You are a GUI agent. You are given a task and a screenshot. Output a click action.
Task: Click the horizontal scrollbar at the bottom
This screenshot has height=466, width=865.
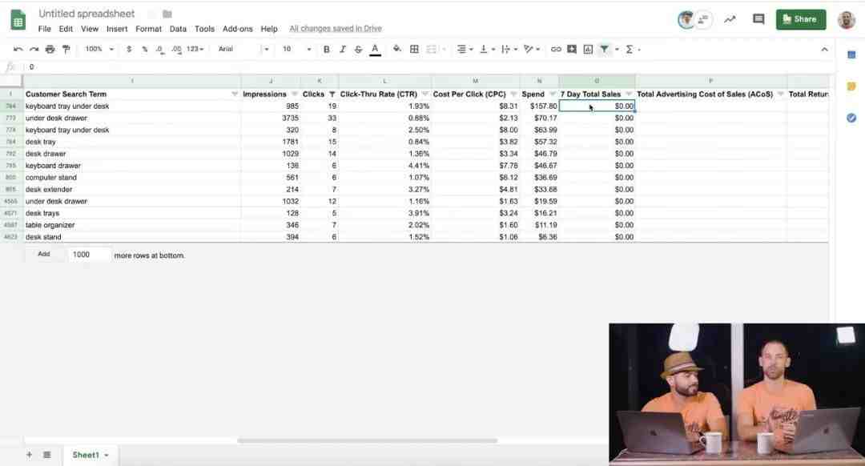367,440
